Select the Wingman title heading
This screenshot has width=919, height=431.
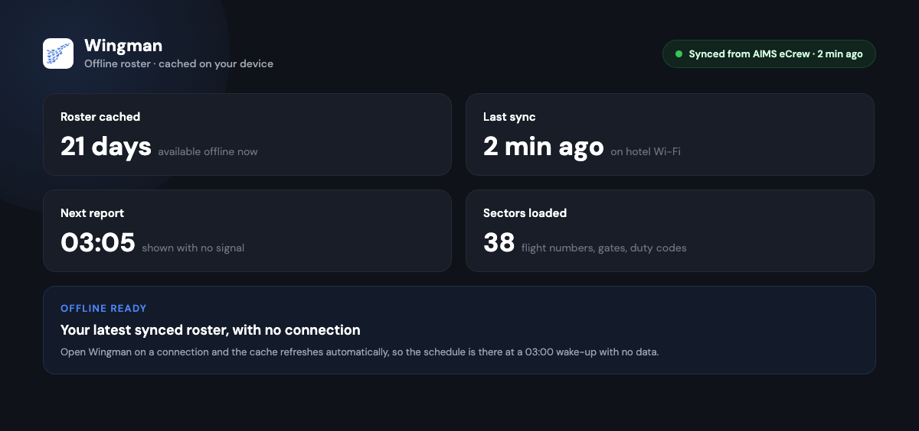(123, 46)
